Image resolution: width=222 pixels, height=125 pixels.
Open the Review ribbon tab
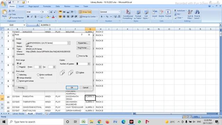67,6
